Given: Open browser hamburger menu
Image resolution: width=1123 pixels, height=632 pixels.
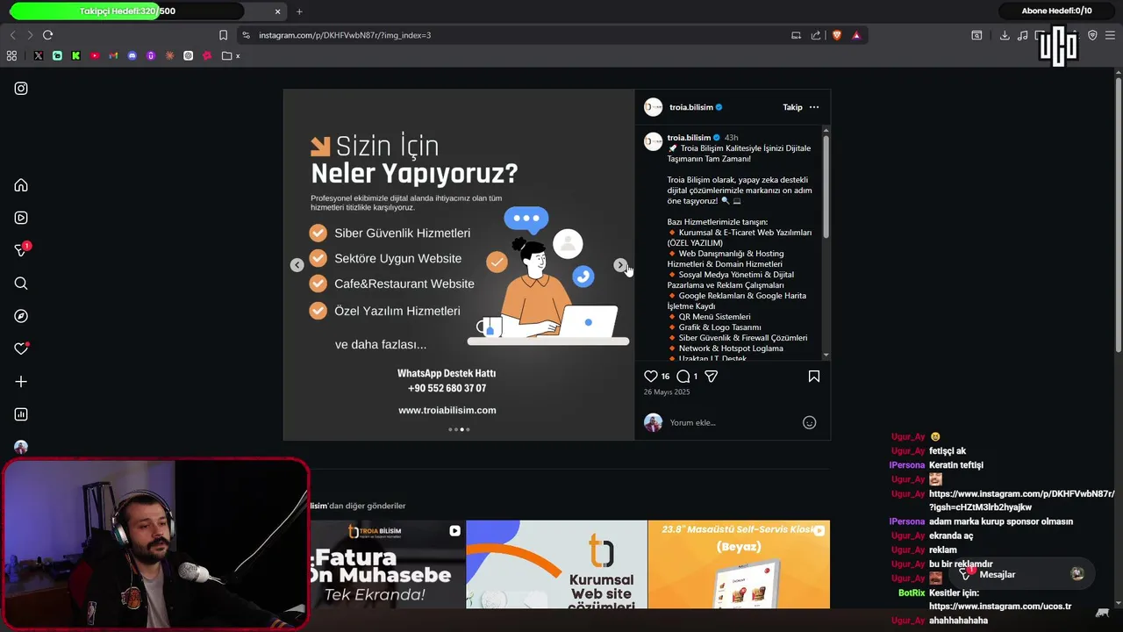Looking at the screenshot, I should 1111,35.
